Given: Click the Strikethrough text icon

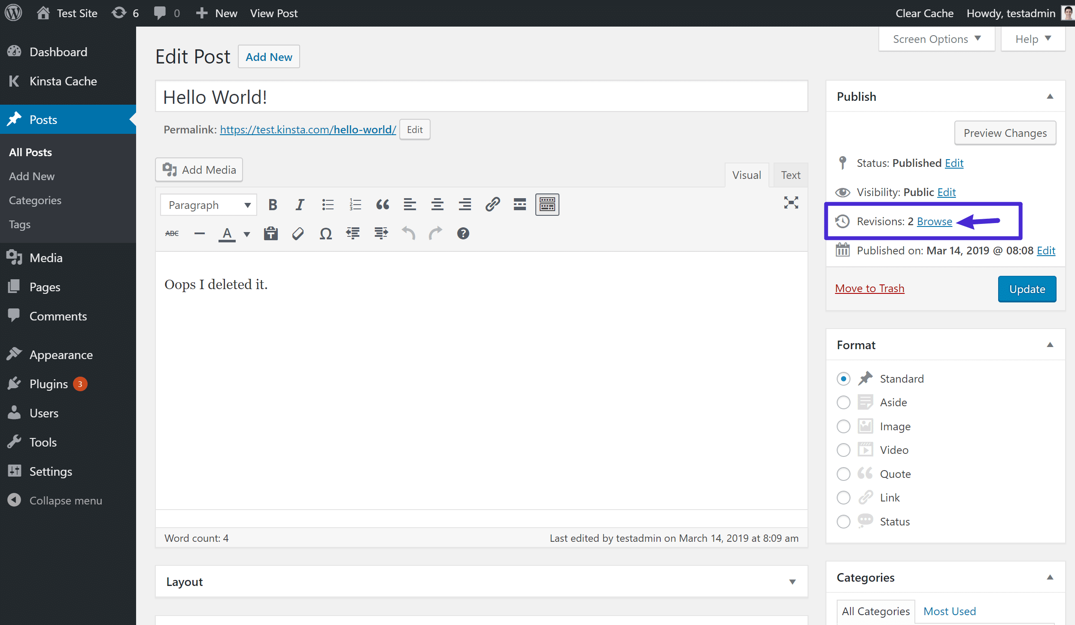Looking at the screenshot, I should tap(171, 234).
